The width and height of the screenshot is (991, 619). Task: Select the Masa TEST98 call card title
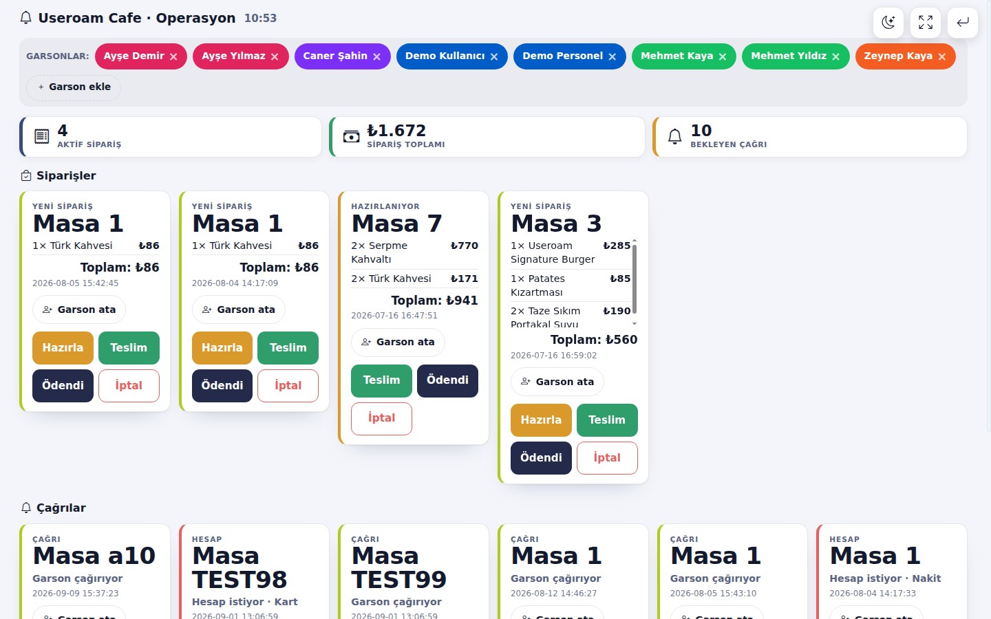click(x=239, y=568)
